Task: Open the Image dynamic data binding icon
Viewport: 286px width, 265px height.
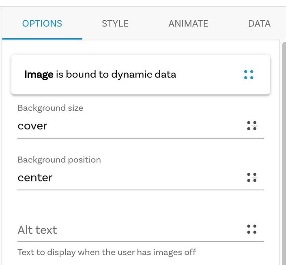Action: point(249,75)
